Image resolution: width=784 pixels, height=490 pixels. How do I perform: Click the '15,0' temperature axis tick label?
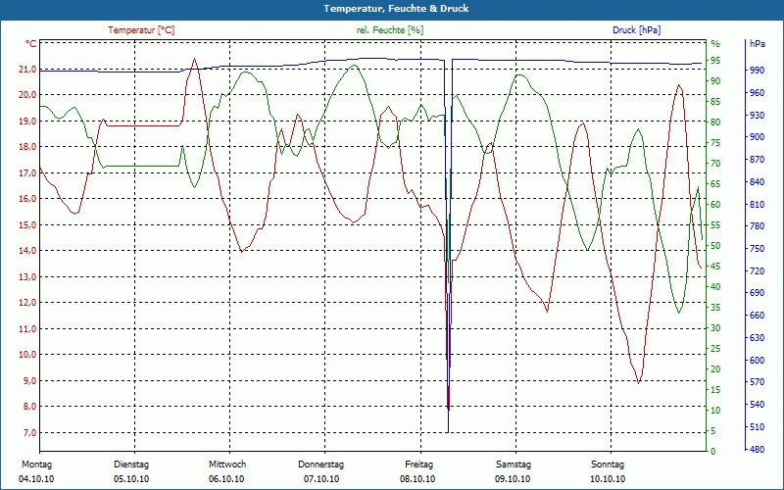(x=27, y=225)
